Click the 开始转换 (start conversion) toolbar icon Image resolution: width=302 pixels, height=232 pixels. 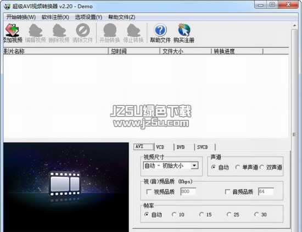coord(110,33)
